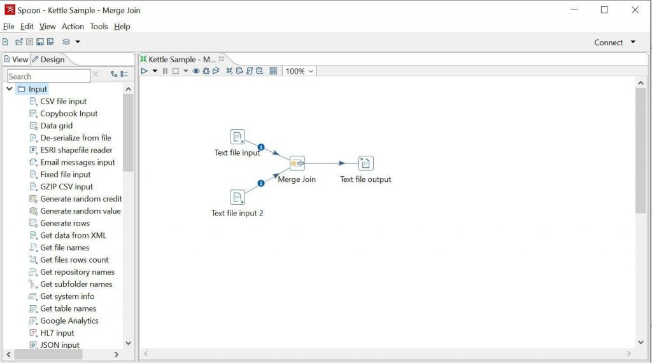
Task: Select Generate random value step
Action: (x=80, y=211)
